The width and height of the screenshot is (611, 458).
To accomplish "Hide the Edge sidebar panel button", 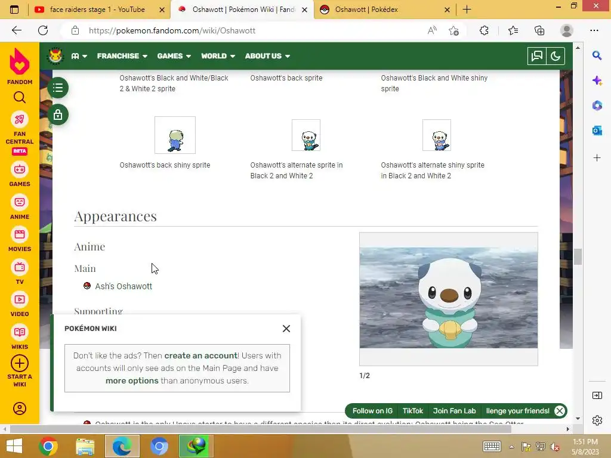I will click(x=597, y=395).
